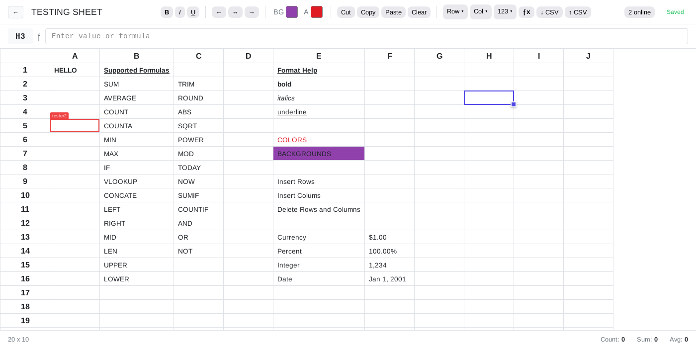696x348 pixels.
Task: Open the fx formula function button
Action: coord(526,12)
